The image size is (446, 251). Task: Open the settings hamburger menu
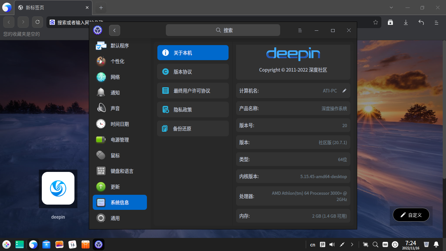(x=300, y=30)
